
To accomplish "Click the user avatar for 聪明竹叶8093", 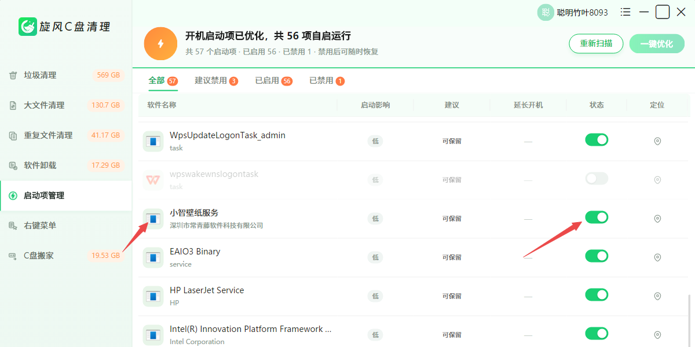I will coord(546,12).
